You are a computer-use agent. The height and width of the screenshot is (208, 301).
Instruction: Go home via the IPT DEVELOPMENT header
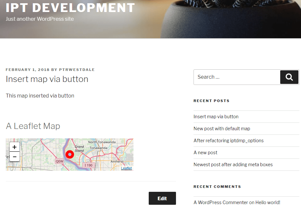70,7
